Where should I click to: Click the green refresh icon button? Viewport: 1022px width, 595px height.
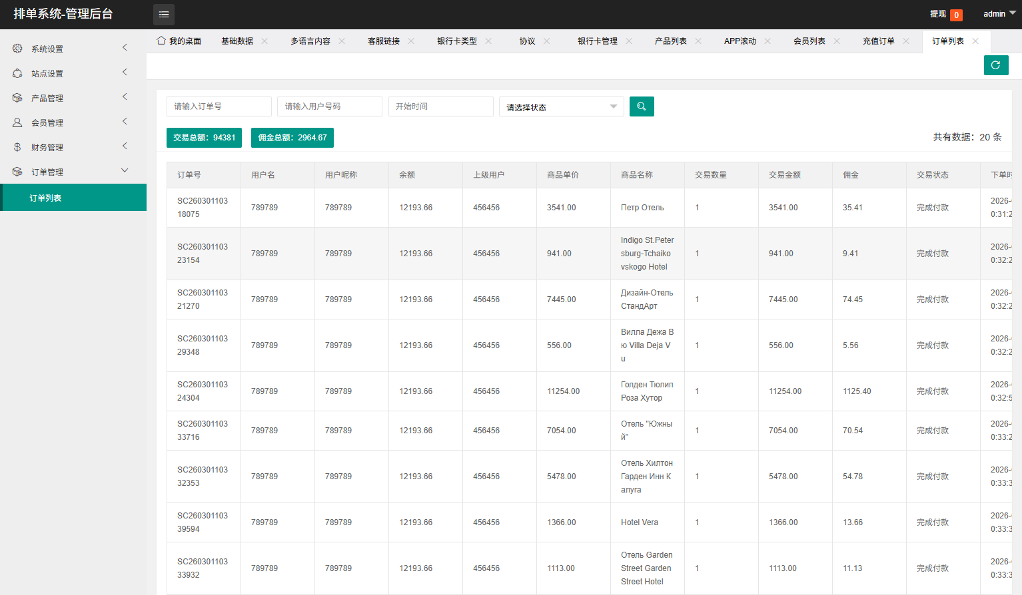pyautogui.click(x=995, y=65)
